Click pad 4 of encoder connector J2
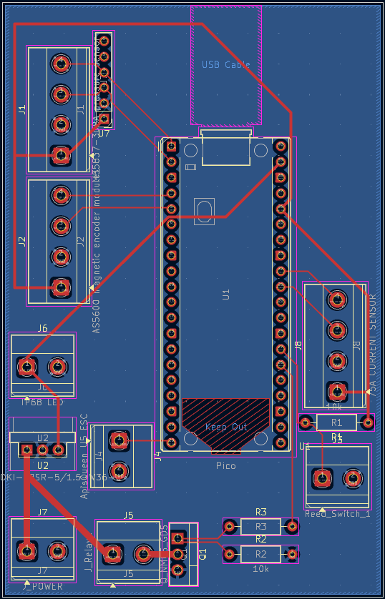 (60, 196)
